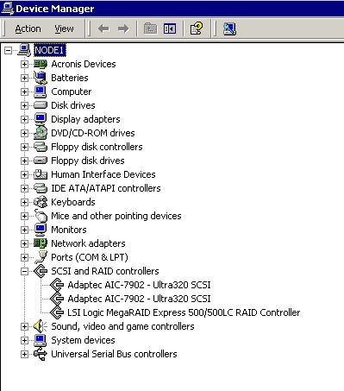Toggle the Show/Hide Console Tree icon

[x=170, y=28]
